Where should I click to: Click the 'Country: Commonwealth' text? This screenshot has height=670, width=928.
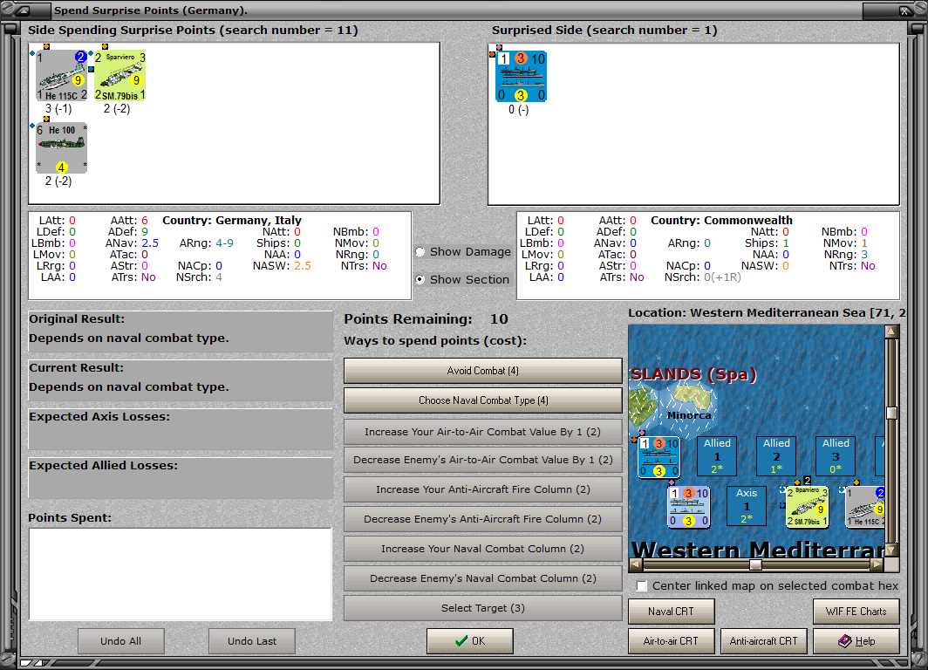(721, 220)
